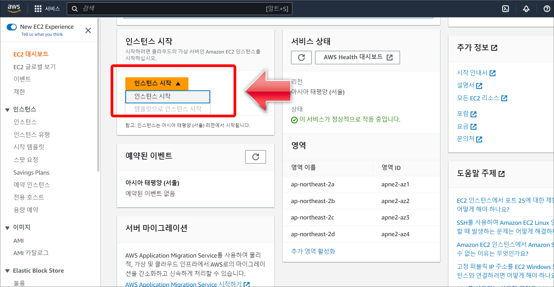Screen dimensions: 554x287
Task: Open 전용 호스트 in sidebar
Action: (29, 197)
